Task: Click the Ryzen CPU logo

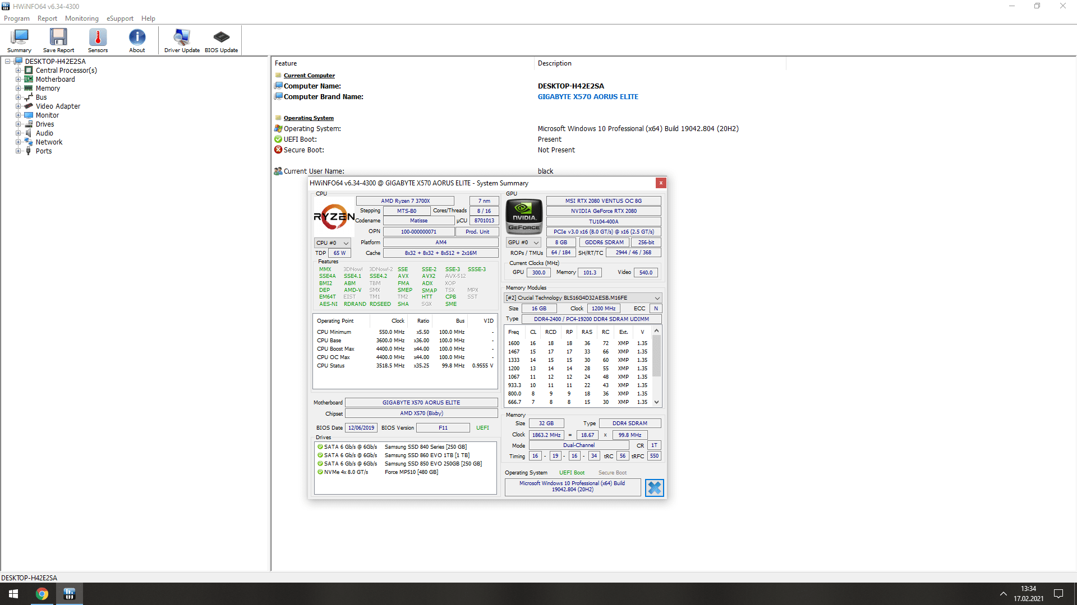Action: point(334,217)
